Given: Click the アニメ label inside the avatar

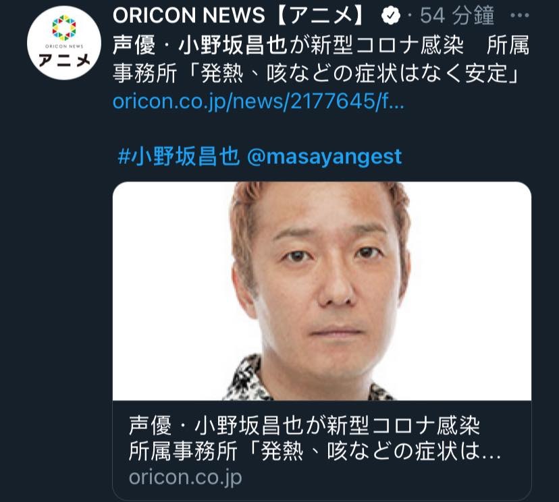Looking at the screenshot, I should (x=64, y=60).
